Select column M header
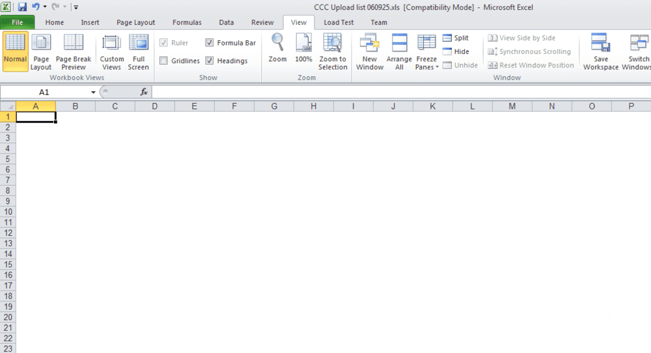This screenshot has width=651, height=353. click(512, 106)
